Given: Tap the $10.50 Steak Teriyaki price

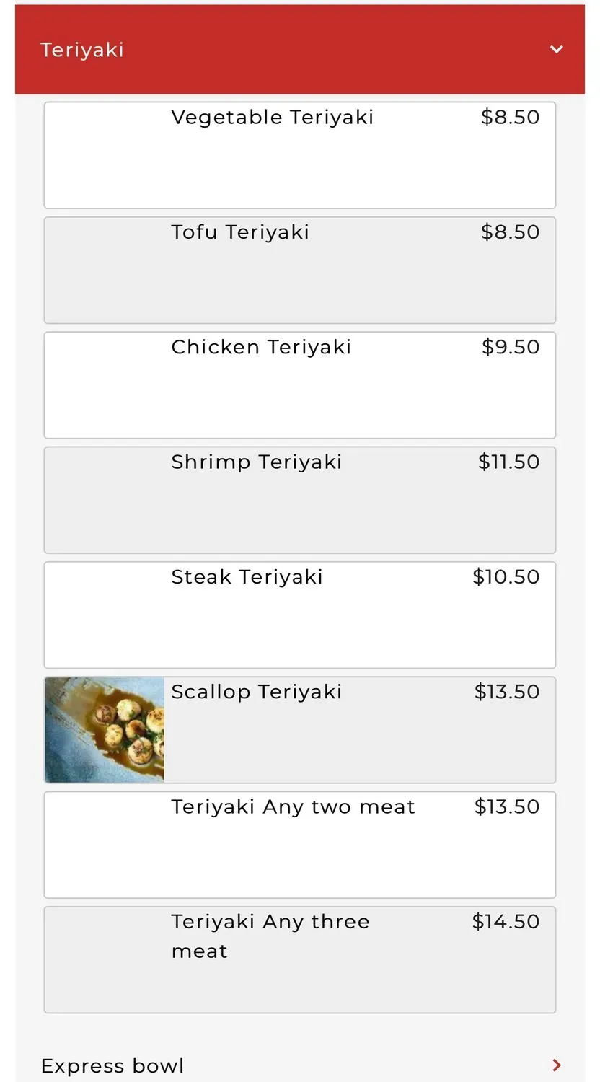Looking at the screenshot, I should coord(506,577).
